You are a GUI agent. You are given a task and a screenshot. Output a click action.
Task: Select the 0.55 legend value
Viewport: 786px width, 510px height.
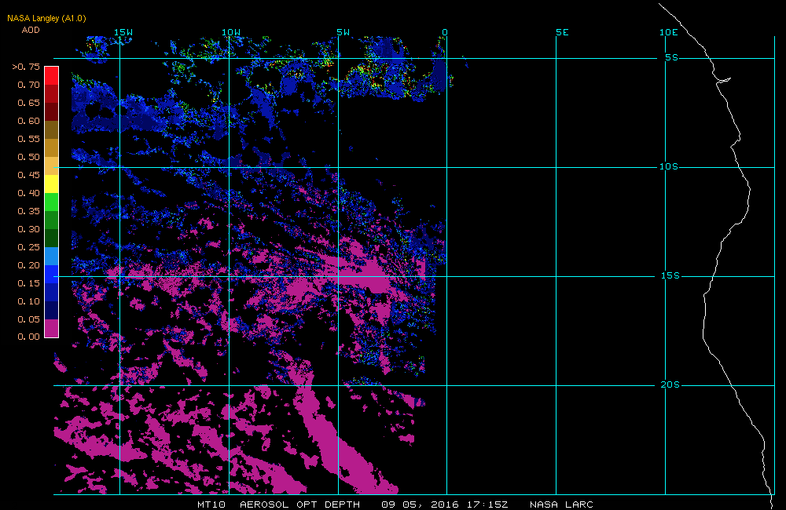(28, 139)
